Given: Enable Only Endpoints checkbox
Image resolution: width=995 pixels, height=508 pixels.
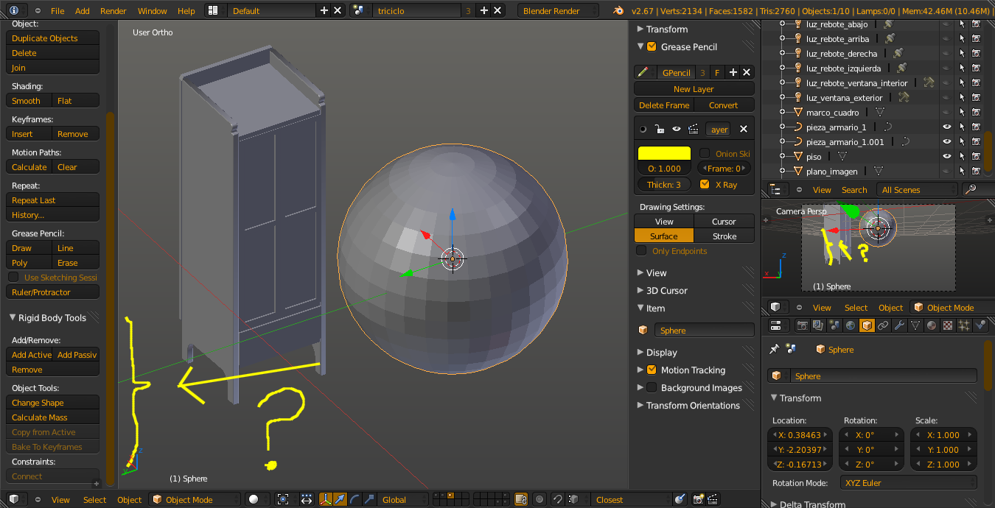Looking at the screenshot, I should 641,251.
